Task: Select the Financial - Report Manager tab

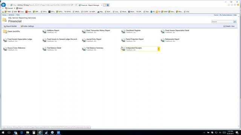Action: point(90,5)
